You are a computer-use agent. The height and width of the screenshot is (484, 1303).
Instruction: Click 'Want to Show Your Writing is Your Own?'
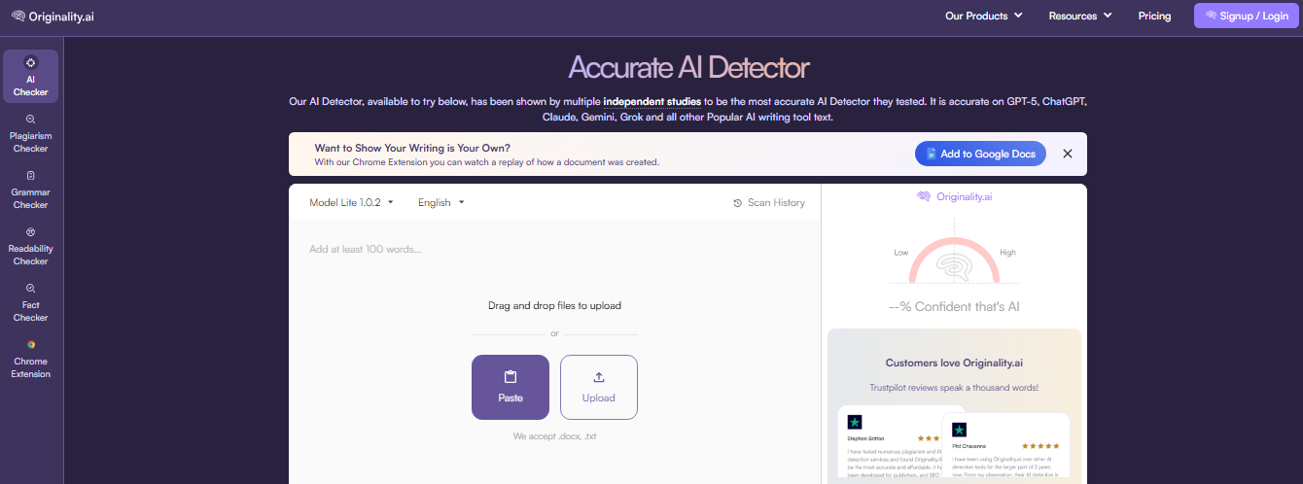click(x=412, y=148)
